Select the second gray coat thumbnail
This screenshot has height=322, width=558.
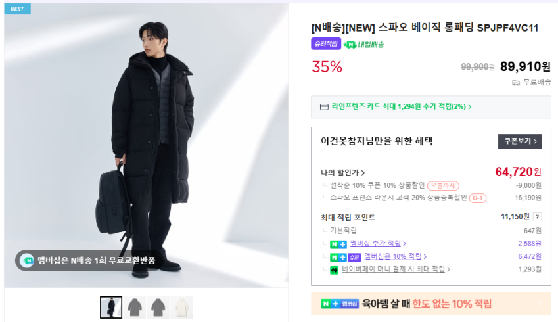pyautogui.click(x=136, y=308)
